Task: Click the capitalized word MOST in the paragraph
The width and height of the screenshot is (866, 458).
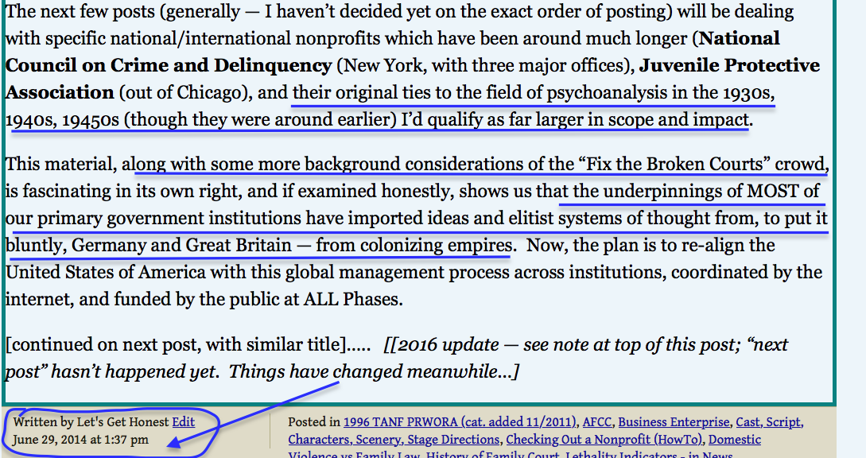Action: point(771,191)
